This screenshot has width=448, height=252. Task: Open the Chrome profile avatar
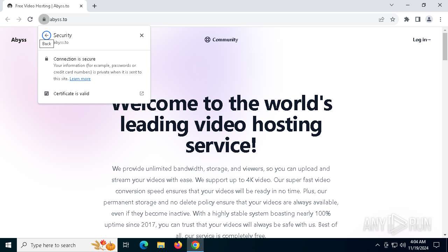pyautogui.click(x=429, y=19)
